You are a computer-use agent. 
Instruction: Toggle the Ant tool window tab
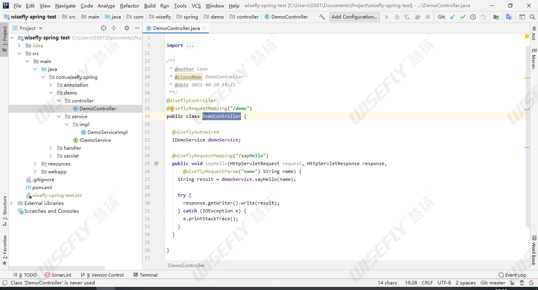pyautogui.click(x=534, y=33)
